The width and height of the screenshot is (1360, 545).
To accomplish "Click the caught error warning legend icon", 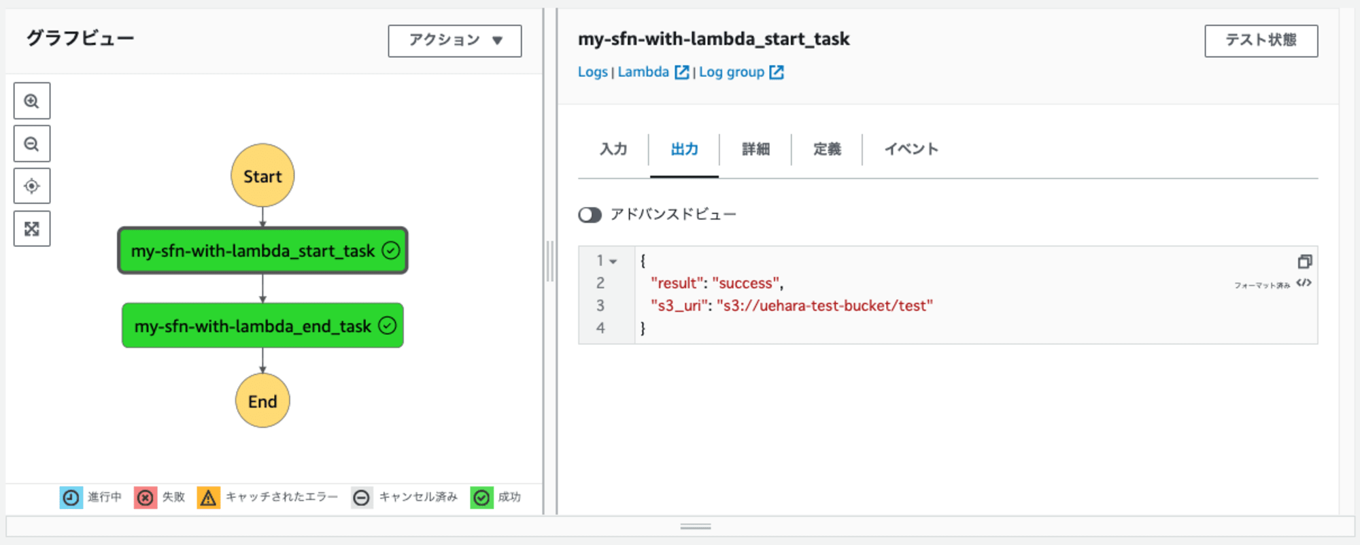I will click(209, 497).
